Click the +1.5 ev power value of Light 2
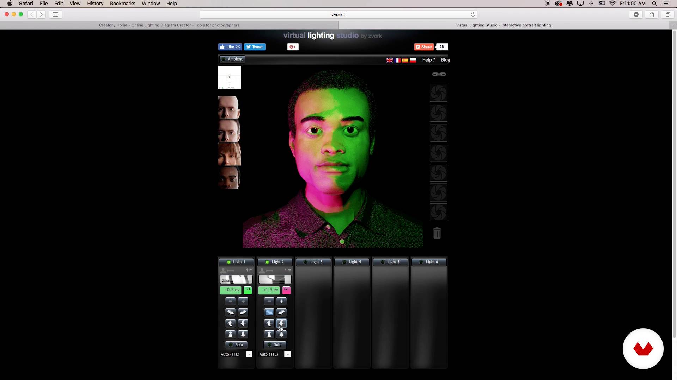 [269, 290]
